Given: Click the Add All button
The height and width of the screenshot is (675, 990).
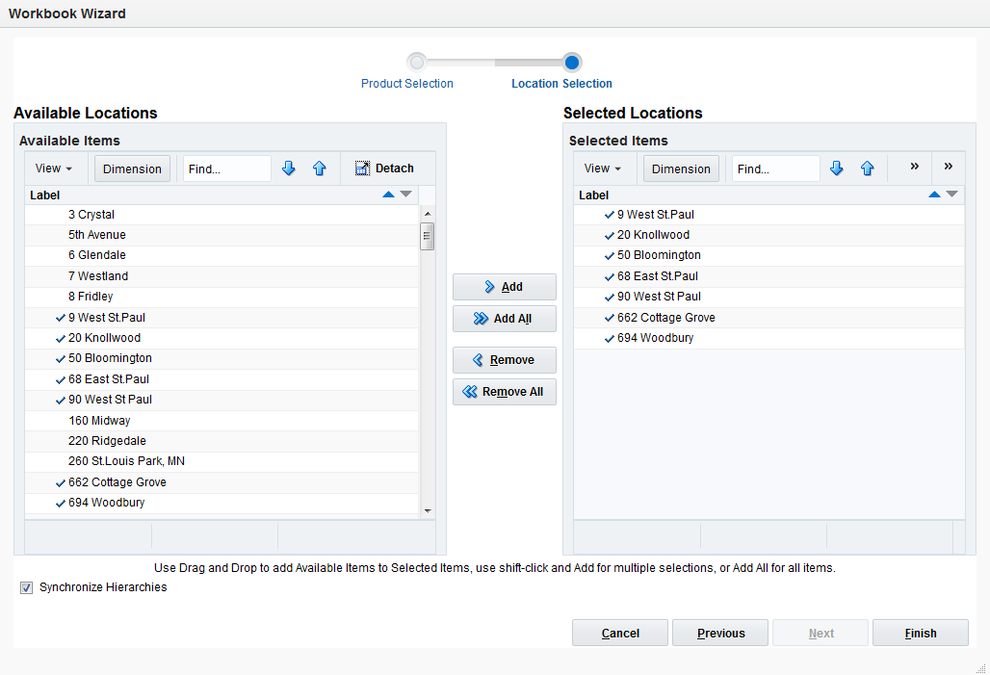Looking at the screenshot, I should (505, 318).
